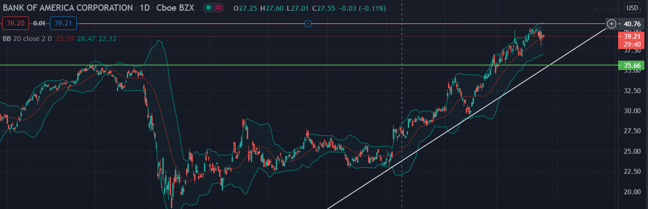Click the faint down-arrow pane button beside USD
Screen dimensions: 648x209
(x=596, y=8)
